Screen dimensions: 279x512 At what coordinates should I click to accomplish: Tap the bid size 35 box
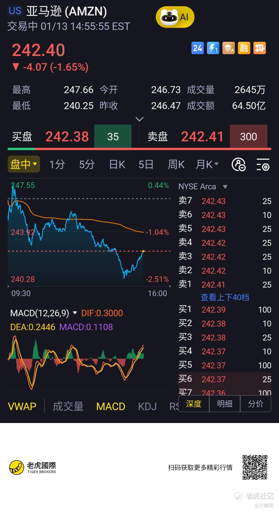(113, 136)
